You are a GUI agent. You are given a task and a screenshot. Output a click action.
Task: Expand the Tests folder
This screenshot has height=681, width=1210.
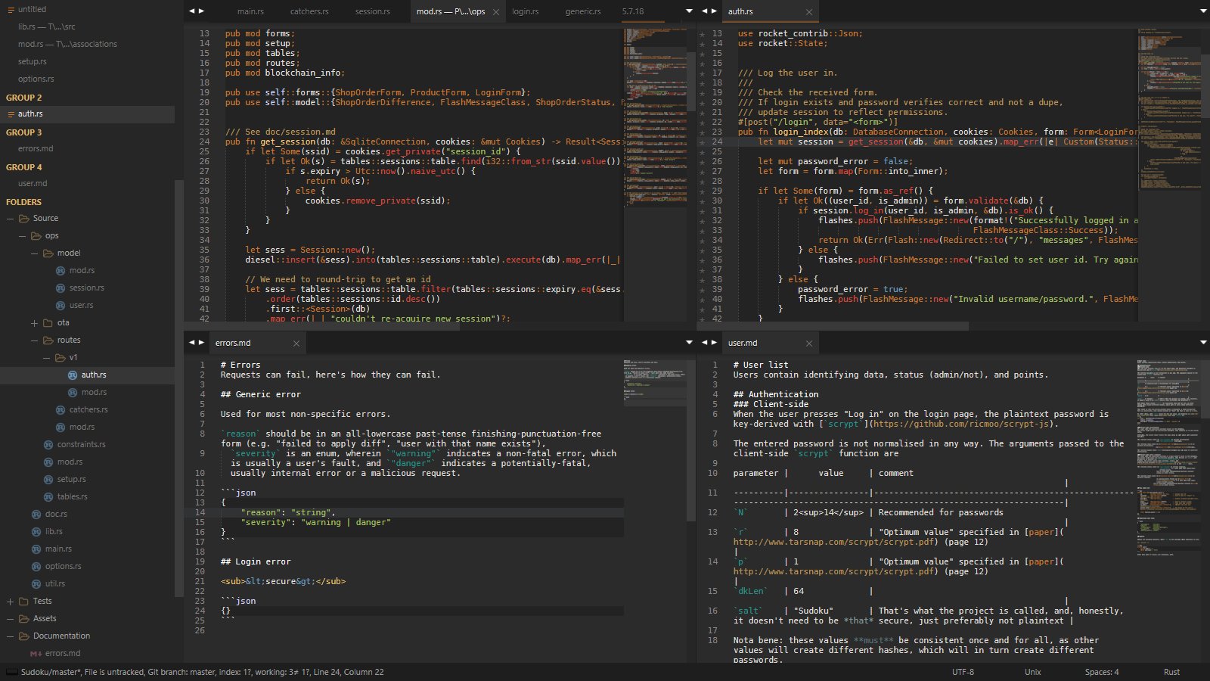tap(11, 602)
